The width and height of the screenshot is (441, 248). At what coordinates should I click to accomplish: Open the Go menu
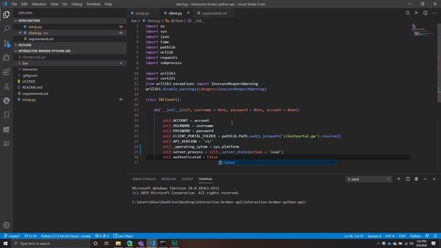pyautogui.click(x=65, y=4)
